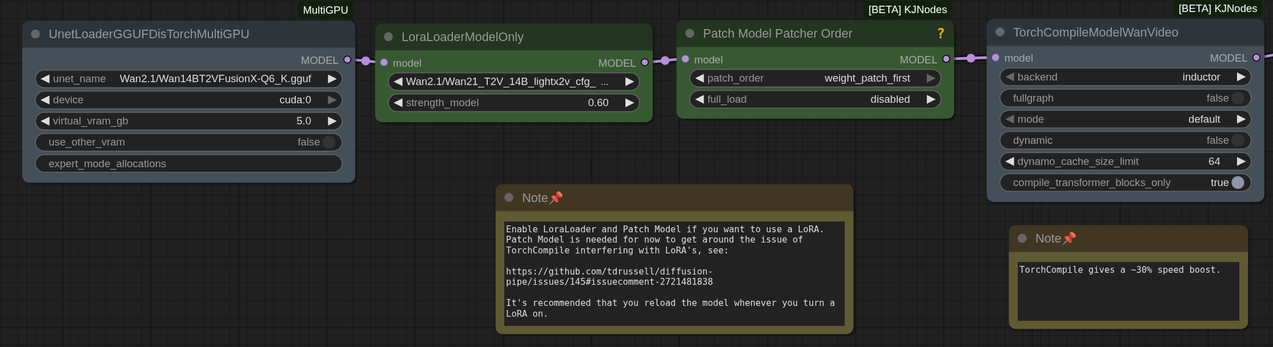Click link midpoint between UnetLoader and LoraLoader

pos(366,61)
